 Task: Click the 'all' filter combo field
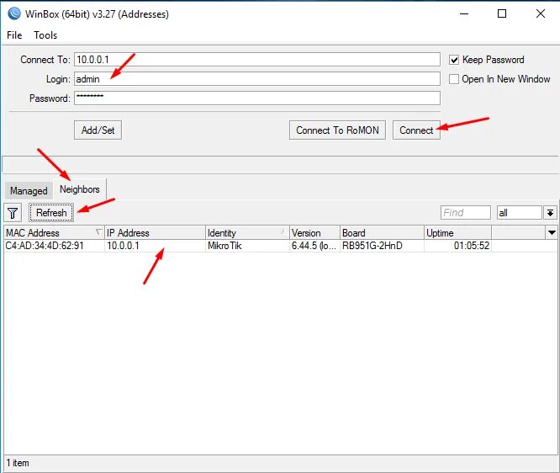coord(520,213)
